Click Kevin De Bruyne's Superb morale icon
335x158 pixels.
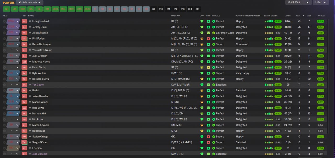(x=214, y=44)
